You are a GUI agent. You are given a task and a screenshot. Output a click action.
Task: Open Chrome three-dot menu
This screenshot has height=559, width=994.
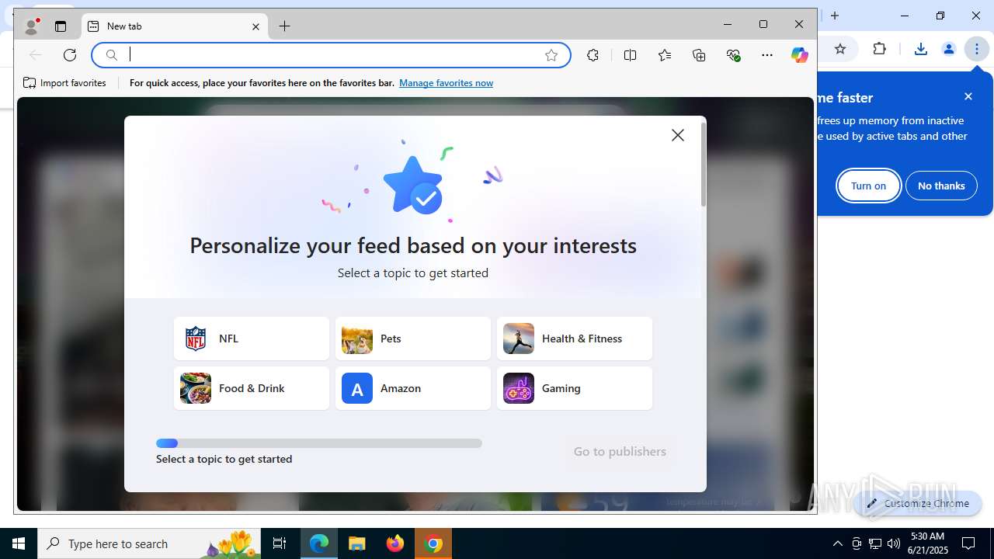point(977,49)
